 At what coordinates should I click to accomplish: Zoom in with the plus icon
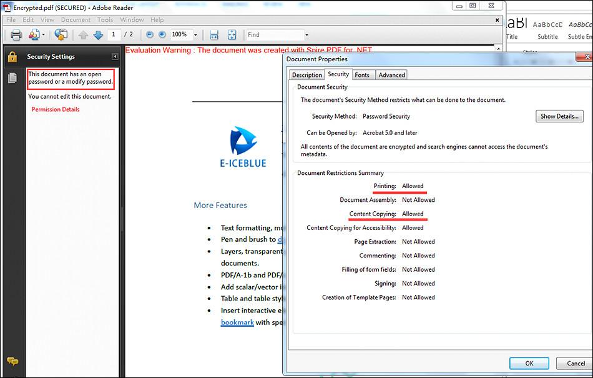162,35
